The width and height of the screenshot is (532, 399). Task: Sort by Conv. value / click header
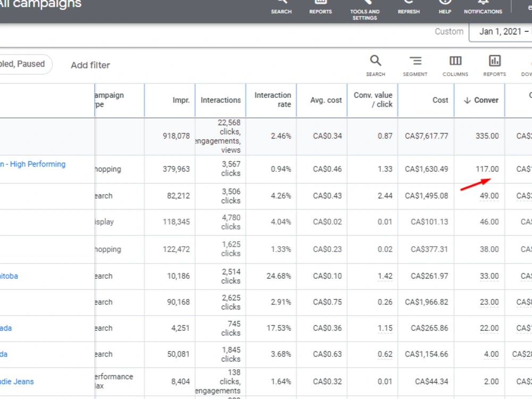[373, 100]
